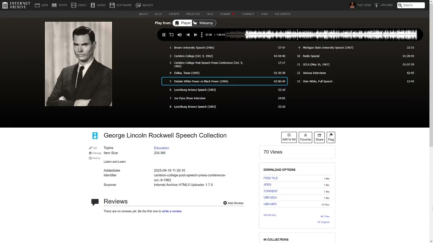This screenshot has width=433, height=243.
Task: Open the Education topic link
Action: point(161,148)
